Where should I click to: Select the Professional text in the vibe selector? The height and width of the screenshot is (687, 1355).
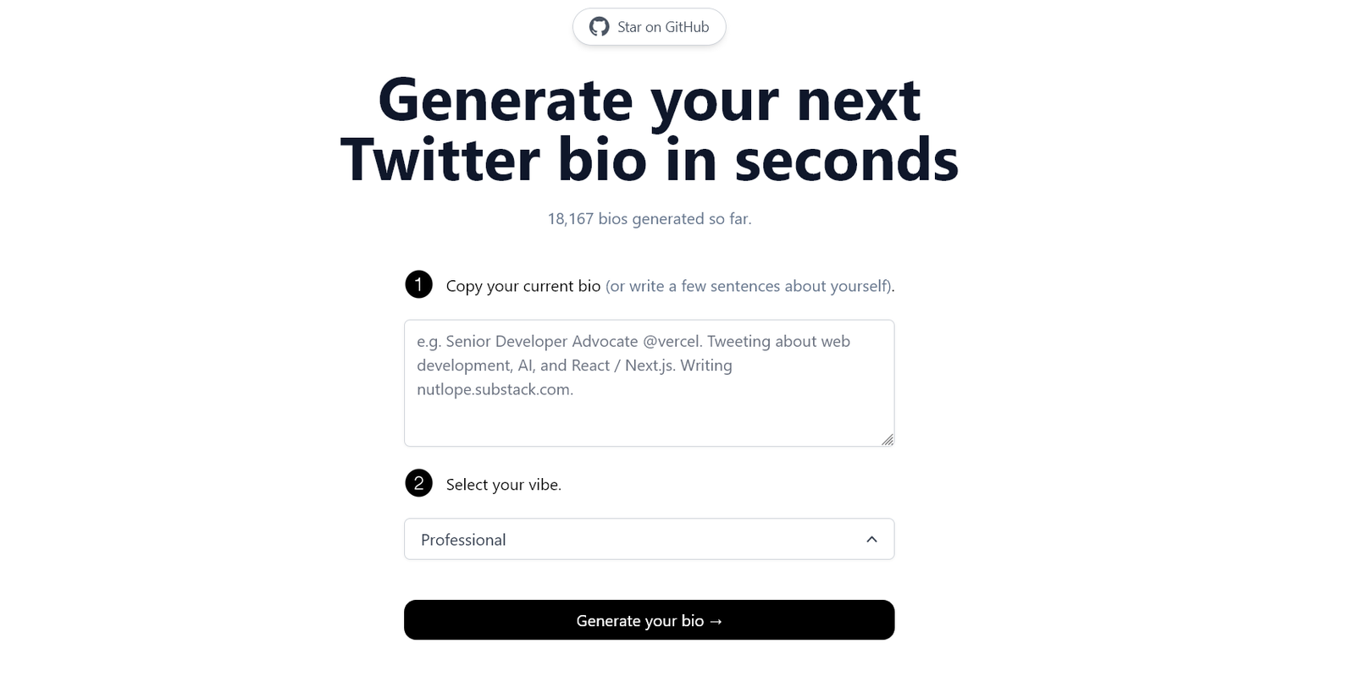click(x=463, y=540)
